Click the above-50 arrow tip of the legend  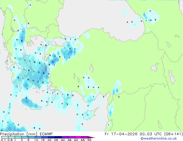click(x=91, y=137)
